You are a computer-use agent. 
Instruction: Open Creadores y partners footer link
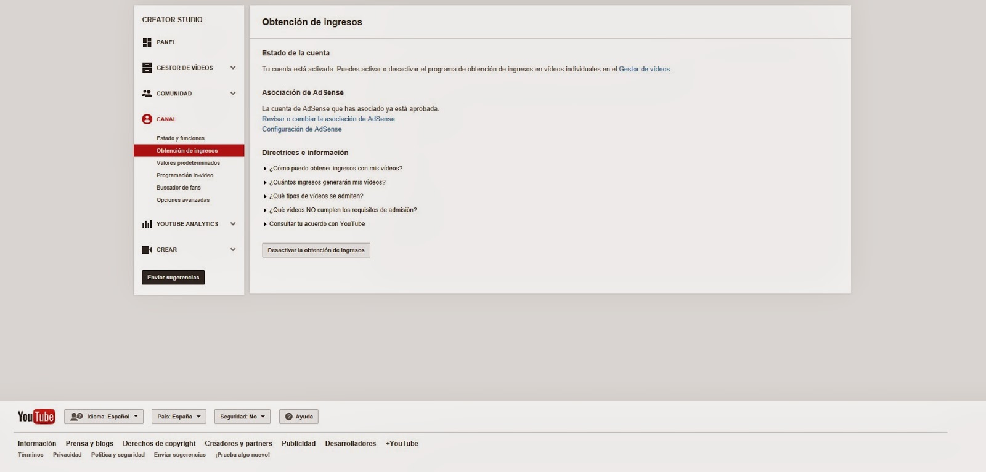click(238, 444)
